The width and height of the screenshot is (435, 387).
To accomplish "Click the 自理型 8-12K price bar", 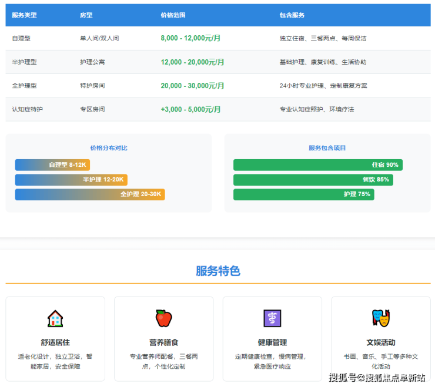I will pyautogui.click(x=52, y=165).
